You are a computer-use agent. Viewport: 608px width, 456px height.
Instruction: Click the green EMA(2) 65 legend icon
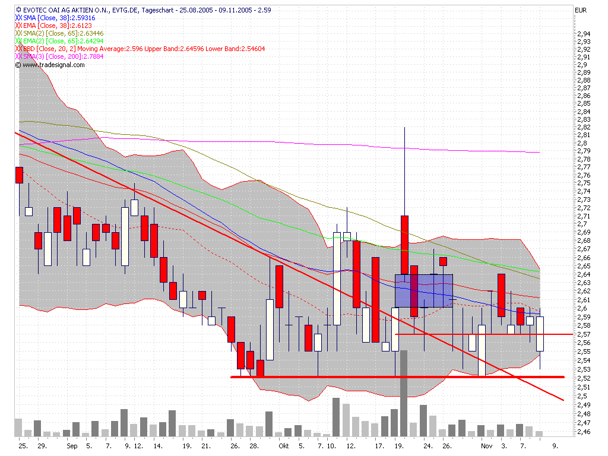(x=18, y=41)
